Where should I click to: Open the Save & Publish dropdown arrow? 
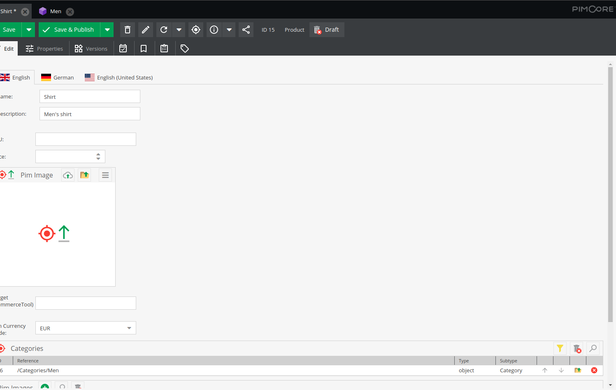click(x=107, y=30)
